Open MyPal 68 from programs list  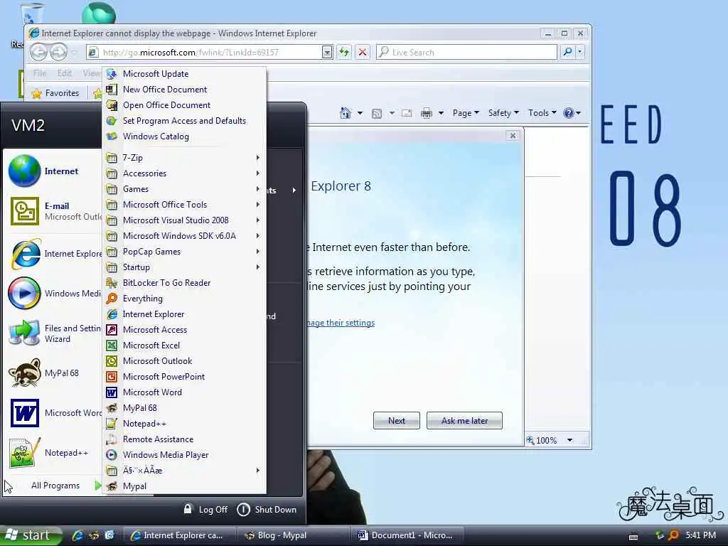point(184,408)
